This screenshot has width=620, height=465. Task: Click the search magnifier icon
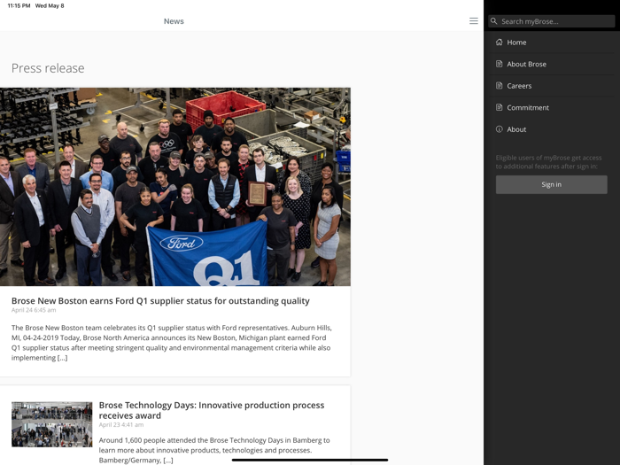494,21
